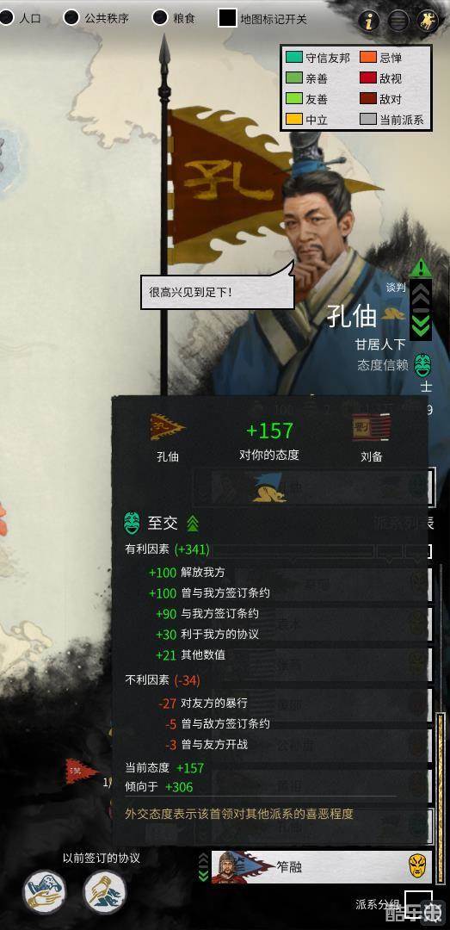Click the green warning triangle above 谈判 arrows
Image resolution: width=450 pixels, height=930 pixels.
point(421,268)
